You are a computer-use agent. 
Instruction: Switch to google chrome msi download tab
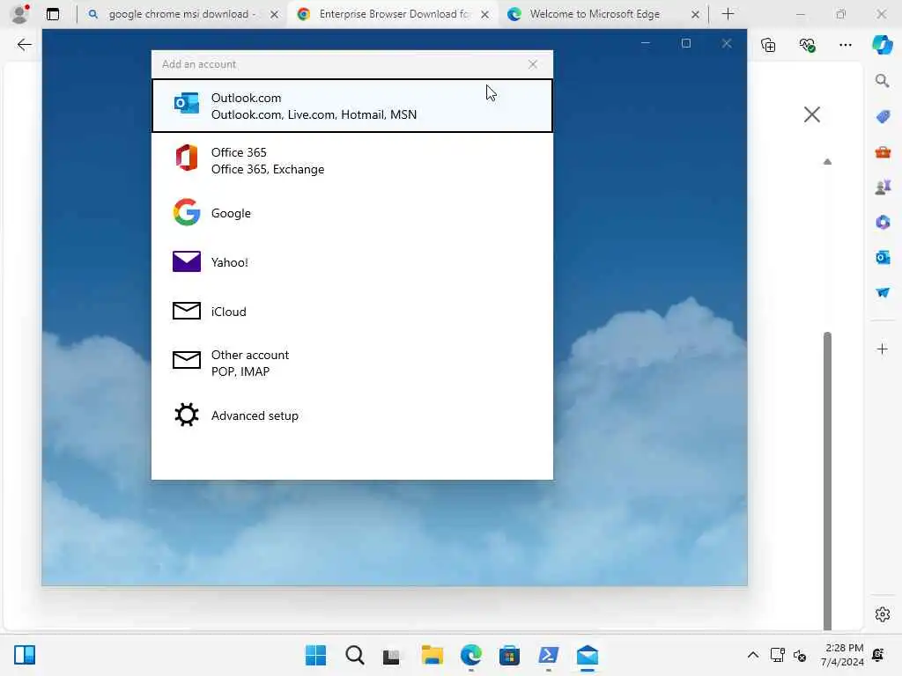183,14
